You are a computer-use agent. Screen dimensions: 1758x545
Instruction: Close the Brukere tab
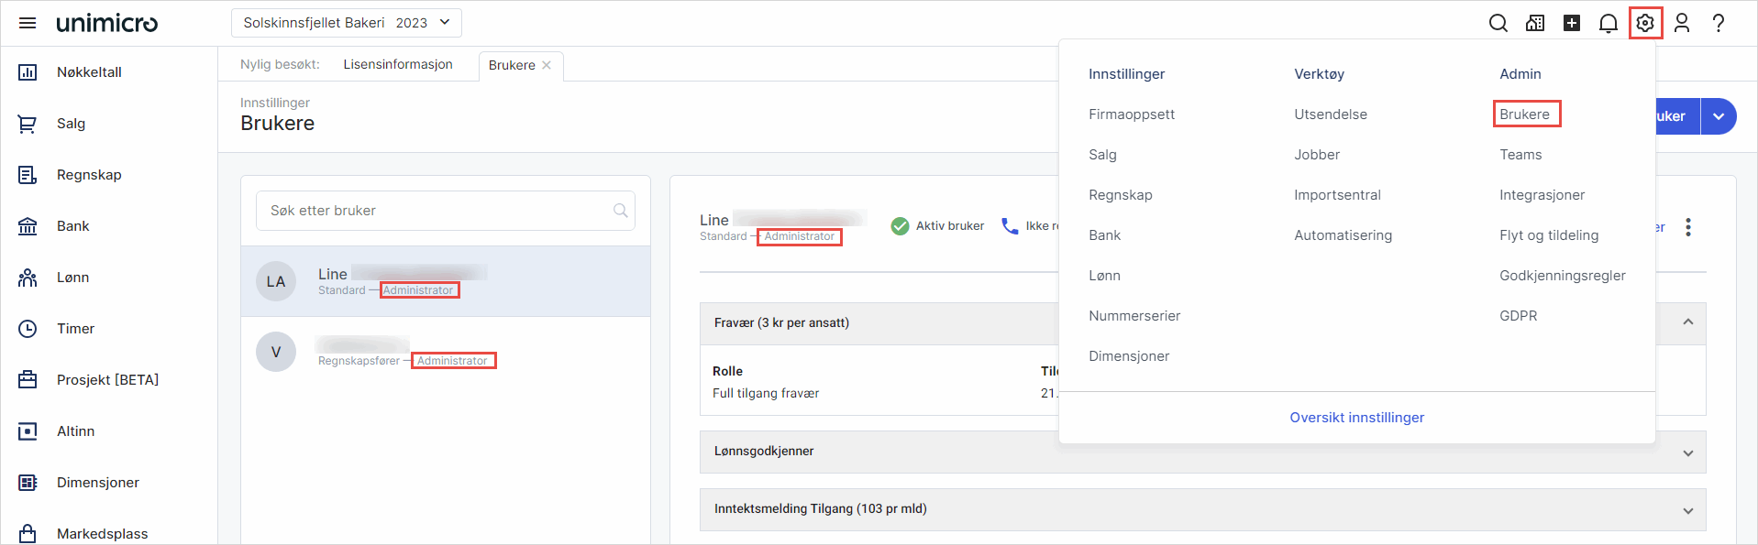[547, 65]
